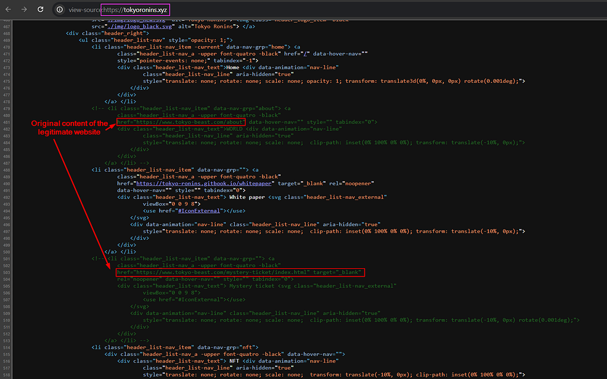607x379 pixels.
Task: Click the data-nav-grp="home" attribute text
Action: (258, 47)
